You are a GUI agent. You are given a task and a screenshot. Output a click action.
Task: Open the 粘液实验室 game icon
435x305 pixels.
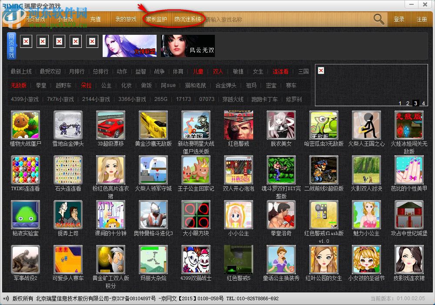pos(26,215)
